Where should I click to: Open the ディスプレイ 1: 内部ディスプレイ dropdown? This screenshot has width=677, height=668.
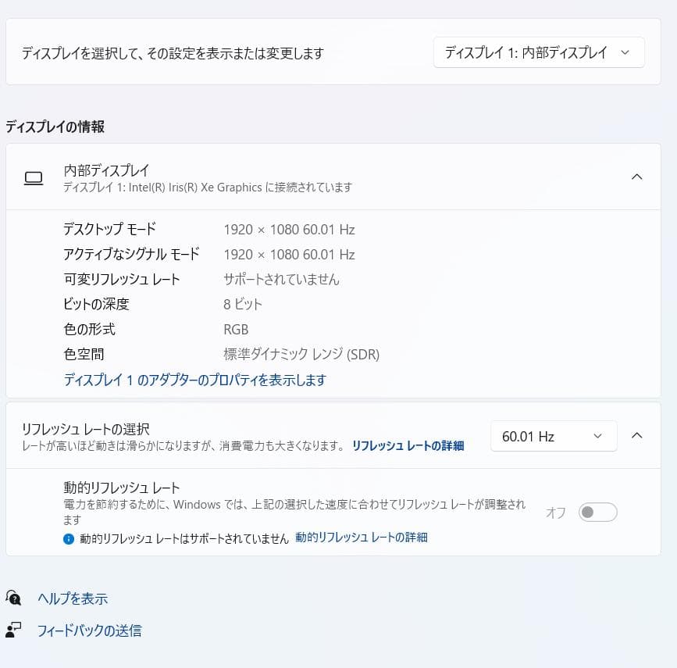538,52
